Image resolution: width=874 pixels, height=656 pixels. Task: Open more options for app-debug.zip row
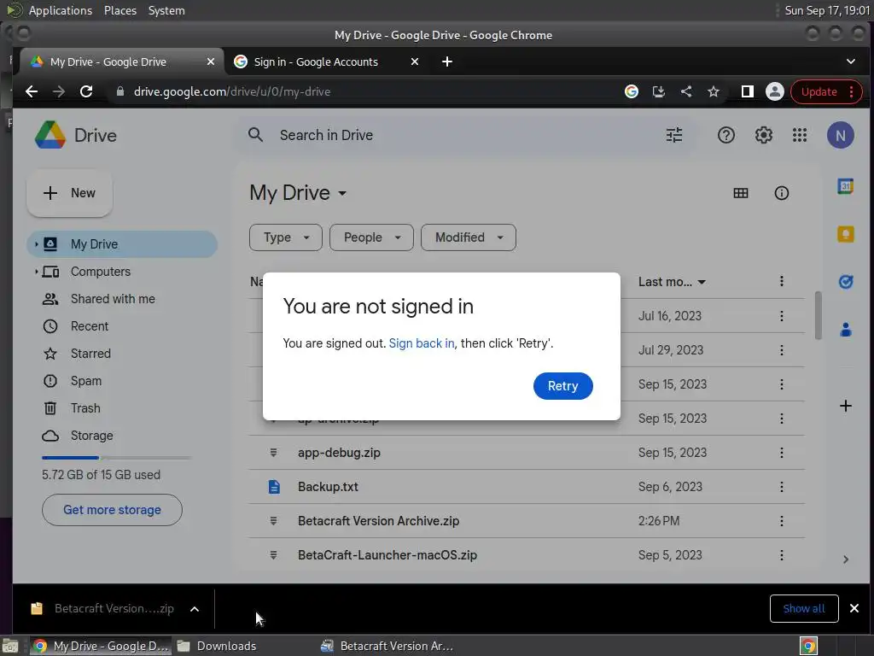click(782, 453)
